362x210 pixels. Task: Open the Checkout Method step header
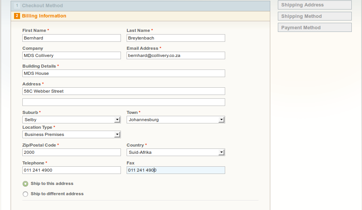[x=42, y=6]
